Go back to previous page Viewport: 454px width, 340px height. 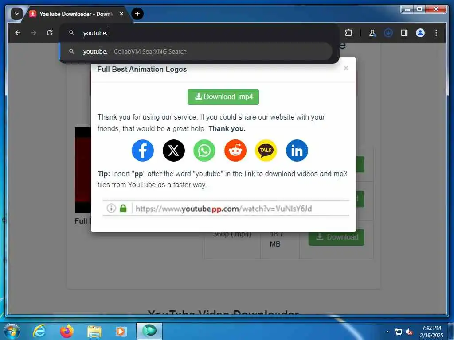click(x=18, y=33)
